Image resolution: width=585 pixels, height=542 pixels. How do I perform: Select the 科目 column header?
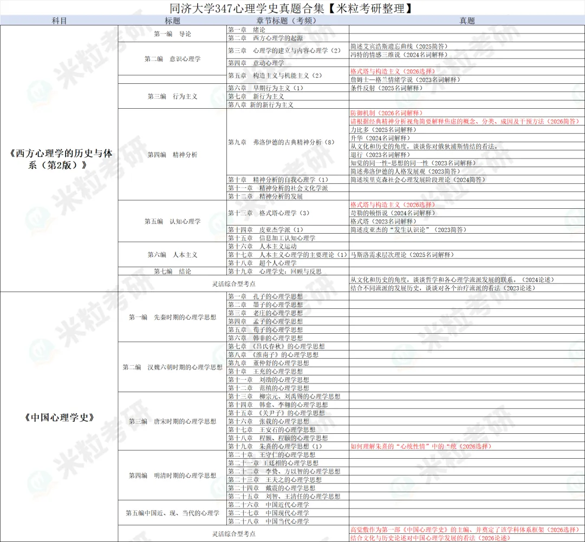point(59,21)
